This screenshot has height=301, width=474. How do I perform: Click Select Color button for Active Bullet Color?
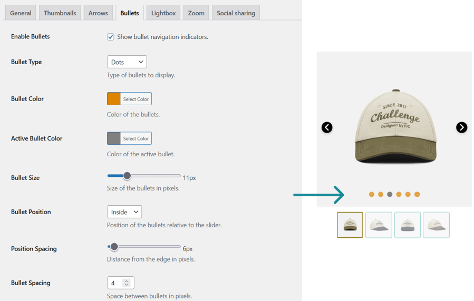tap(136, 138)
